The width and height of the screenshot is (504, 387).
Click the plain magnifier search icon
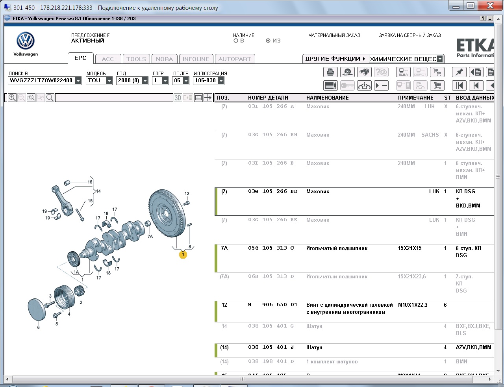point(50,98)
